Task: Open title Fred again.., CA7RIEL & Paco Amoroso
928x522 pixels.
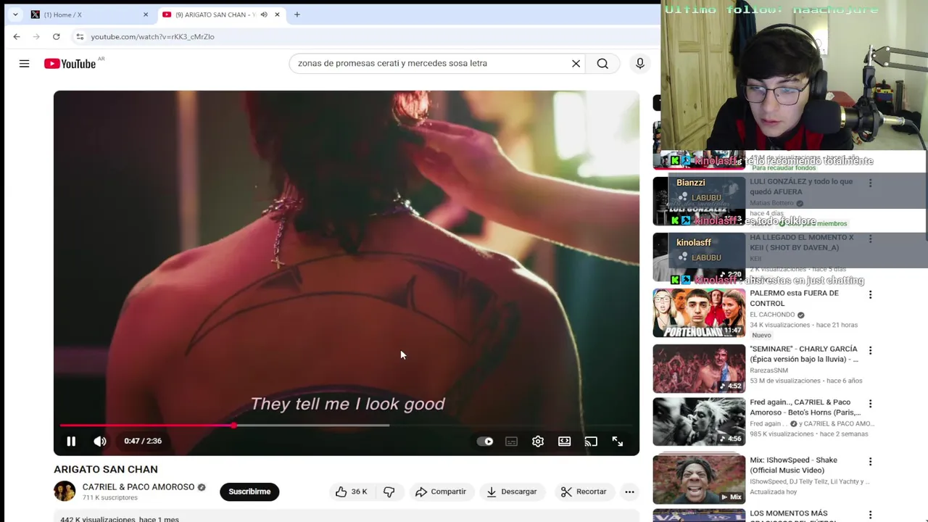Action: click(x=805, y=407)
